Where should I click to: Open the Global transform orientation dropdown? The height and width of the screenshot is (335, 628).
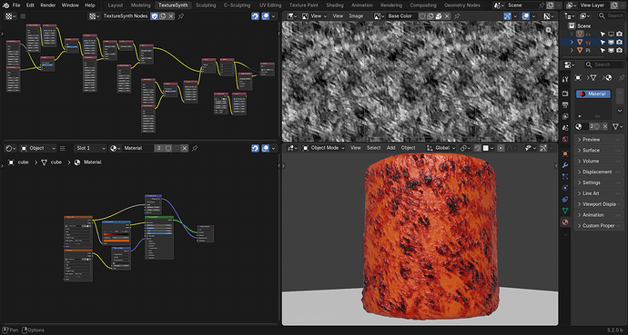coord(441,148)
